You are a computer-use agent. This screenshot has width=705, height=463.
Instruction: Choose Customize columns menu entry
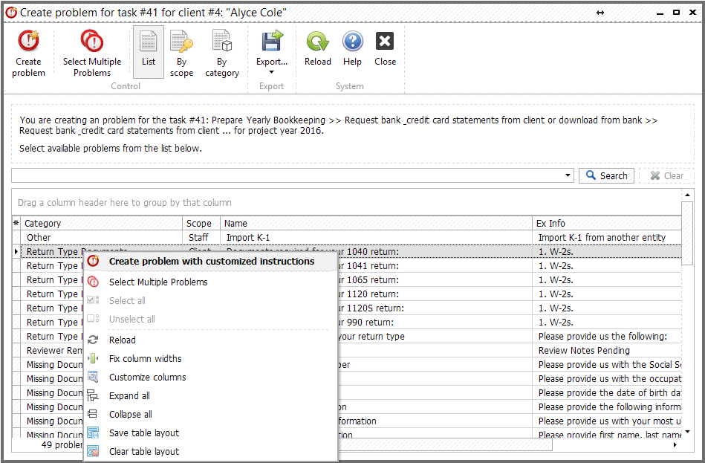pos(210,377)
